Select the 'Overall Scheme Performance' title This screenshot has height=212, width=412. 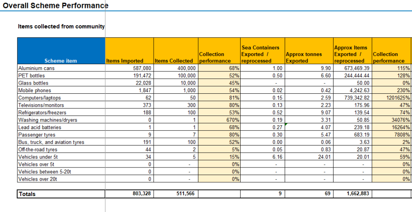pyautogui.click(x=56, y=6)
